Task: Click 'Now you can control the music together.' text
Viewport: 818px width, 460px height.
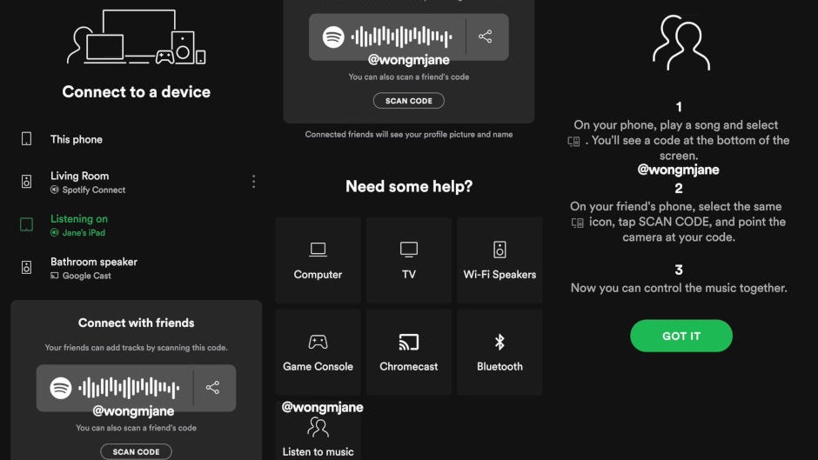Action: pyautogui.click(x=679, y=288)
